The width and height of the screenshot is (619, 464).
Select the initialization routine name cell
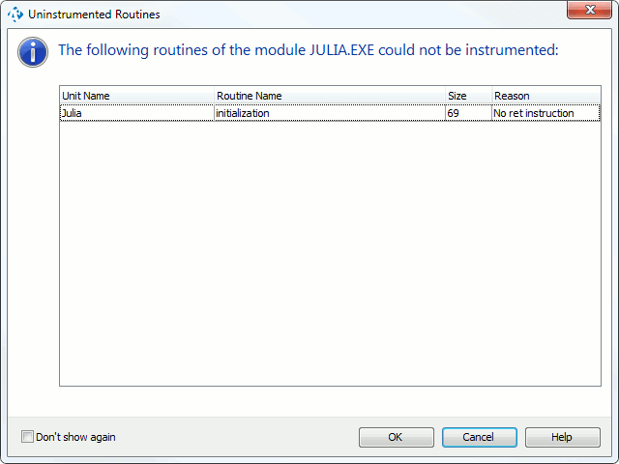point(330,113)
